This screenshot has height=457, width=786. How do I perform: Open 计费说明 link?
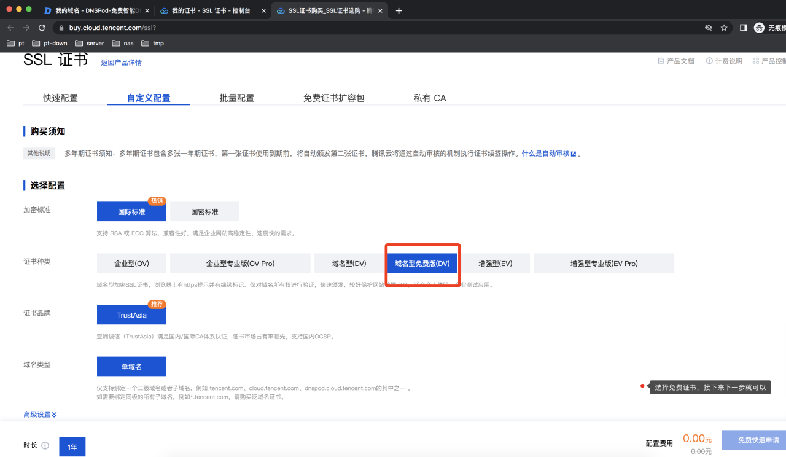(724, 61)
